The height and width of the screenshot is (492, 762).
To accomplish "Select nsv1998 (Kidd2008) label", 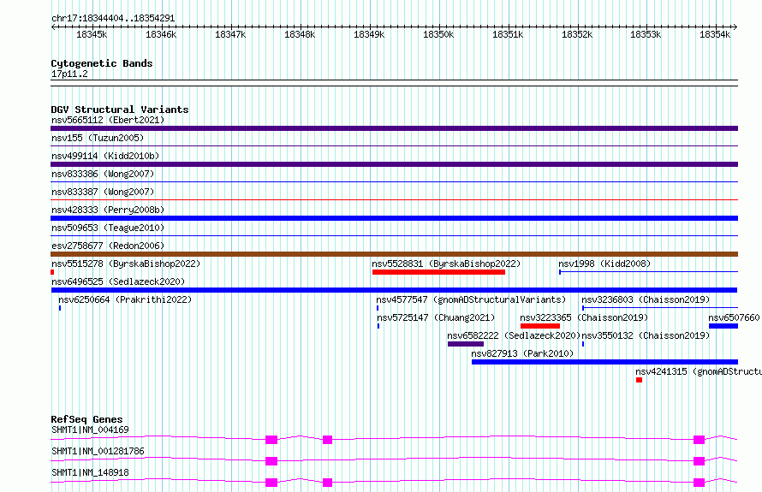I will point(604,264).
